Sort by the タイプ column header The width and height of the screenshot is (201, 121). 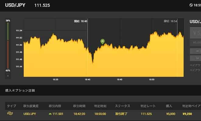point(12,106)
